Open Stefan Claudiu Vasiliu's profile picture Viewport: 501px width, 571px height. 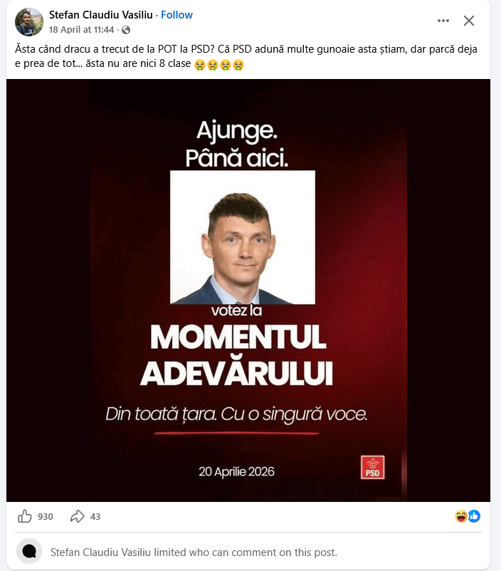click(29, 22)
